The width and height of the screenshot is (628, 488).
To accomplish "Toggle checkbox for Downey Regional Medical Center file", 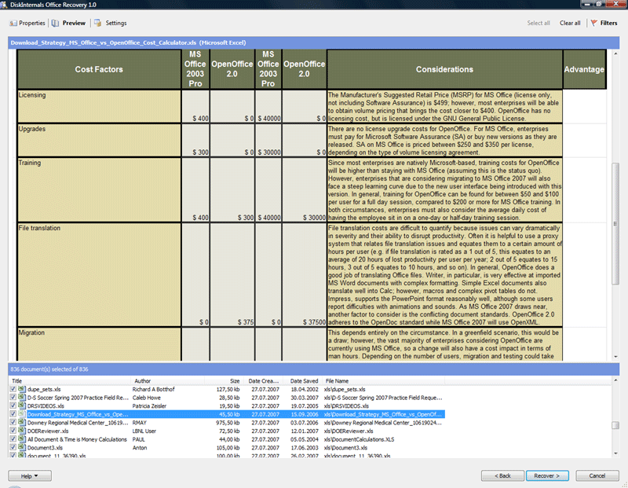I will (13, 422).
